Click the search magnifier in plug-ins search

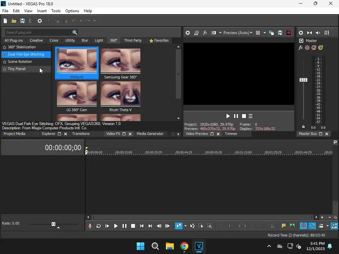coord(74,32)
